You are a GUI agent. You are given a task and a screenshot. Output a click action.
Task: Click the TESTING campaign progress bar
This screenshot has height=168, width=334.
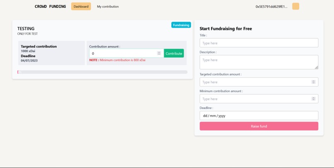point(102,72)
